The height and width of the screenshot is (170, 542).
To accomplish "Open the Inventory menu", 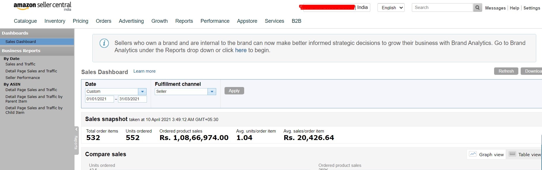I will (55, 21).
